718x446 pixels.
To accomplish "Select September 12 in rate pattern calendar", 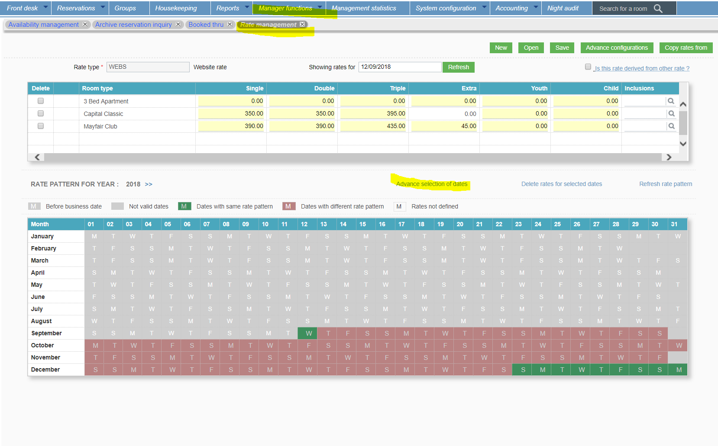I will tap(307, 333).
